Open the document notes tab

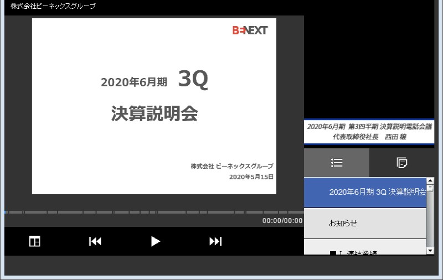(402, 163)
